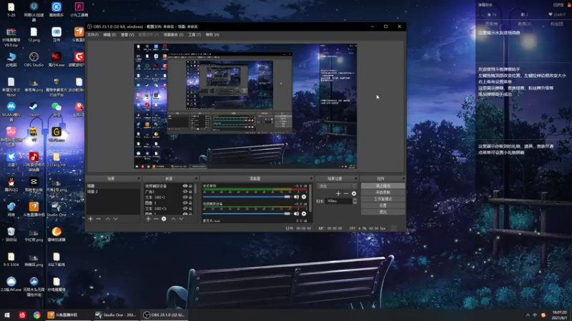The image size is (572, 321).
Task: Toggle visibility eye of first source
Action: coord(185,186)
